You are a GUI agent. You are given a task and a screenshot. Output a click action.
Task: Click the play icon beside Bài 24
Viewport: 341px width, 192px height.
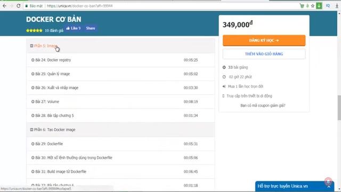(33, 60)
